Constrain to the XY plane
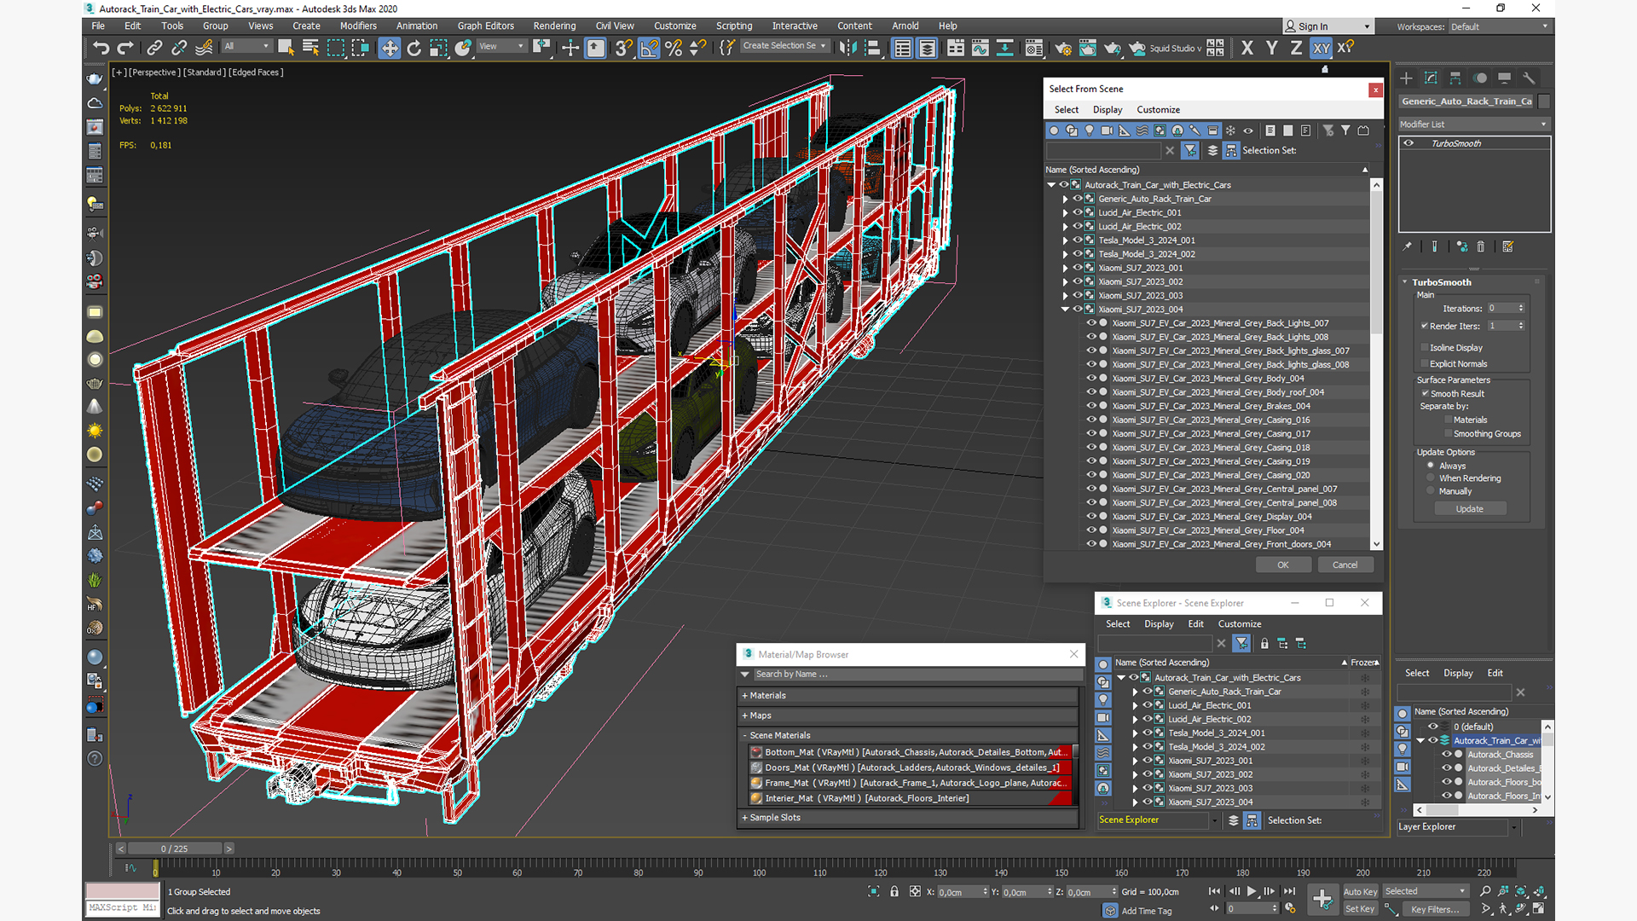 point(1321,48)
